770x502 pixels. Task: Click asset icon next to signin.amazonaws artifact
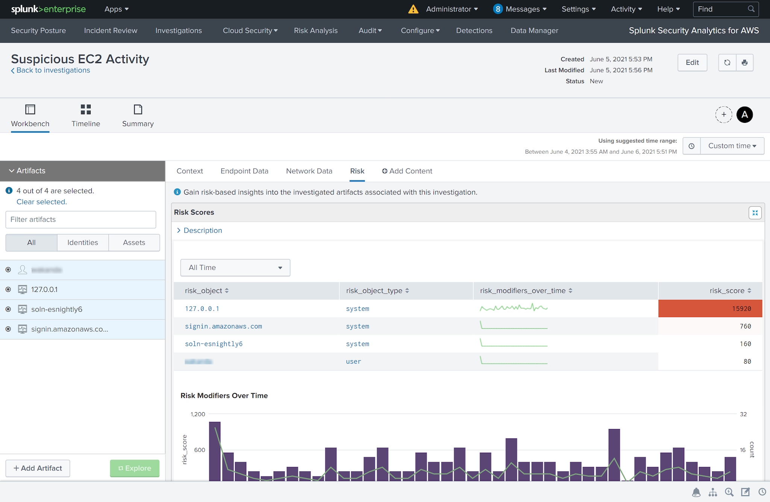(x=23, y=329)
